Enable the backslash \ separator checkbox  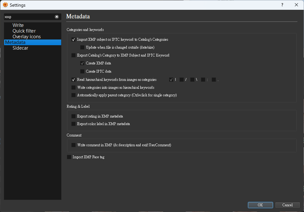click(x=192, y=80)
